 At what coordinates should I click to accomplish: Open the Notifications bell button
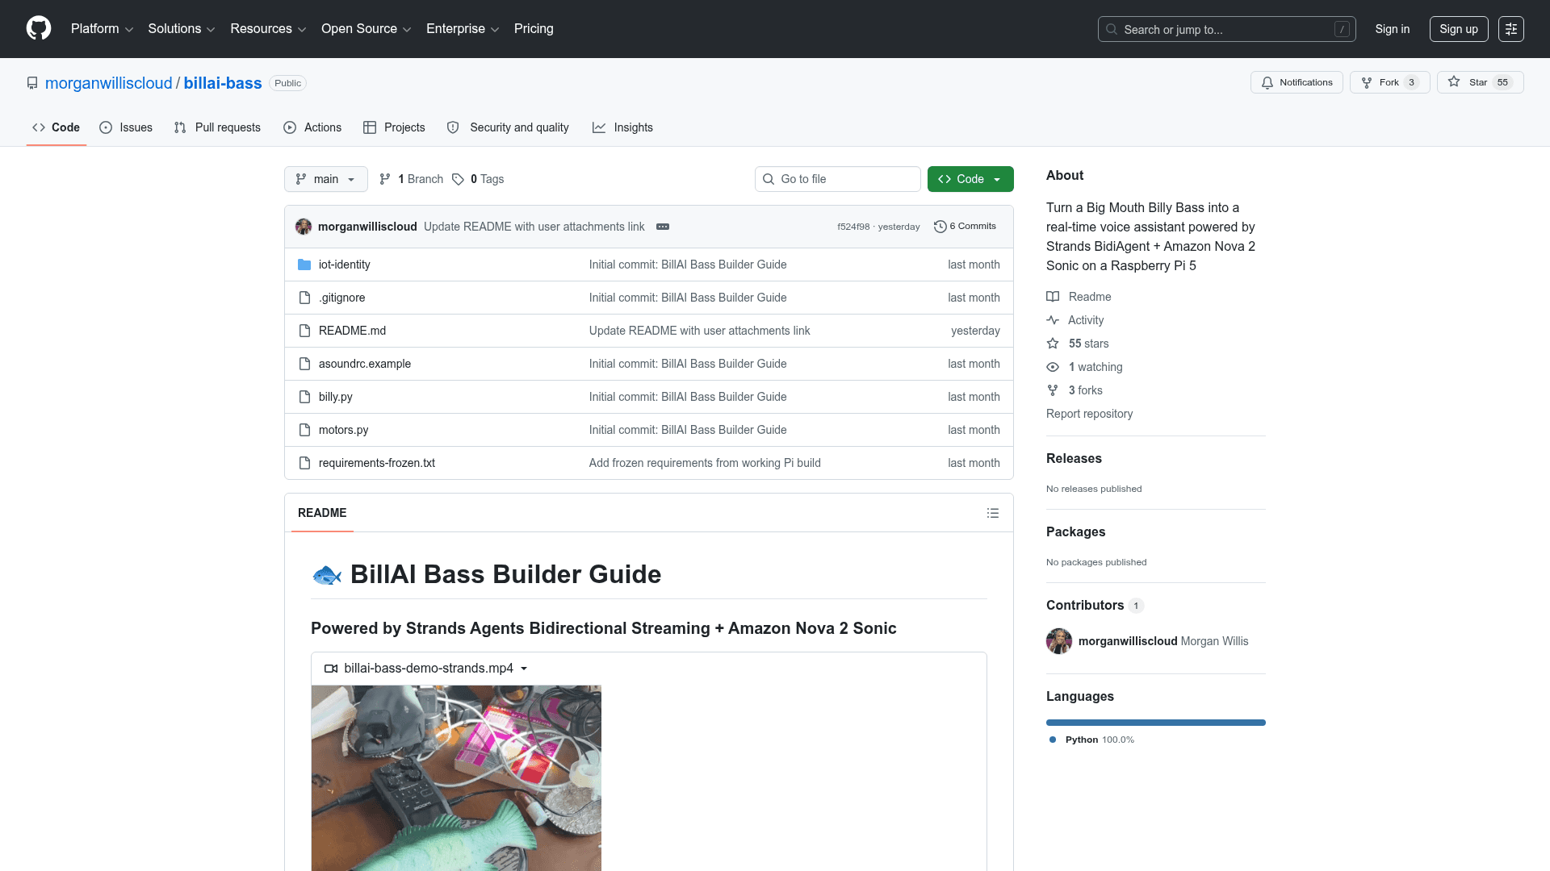click(x=1297, y=82)
